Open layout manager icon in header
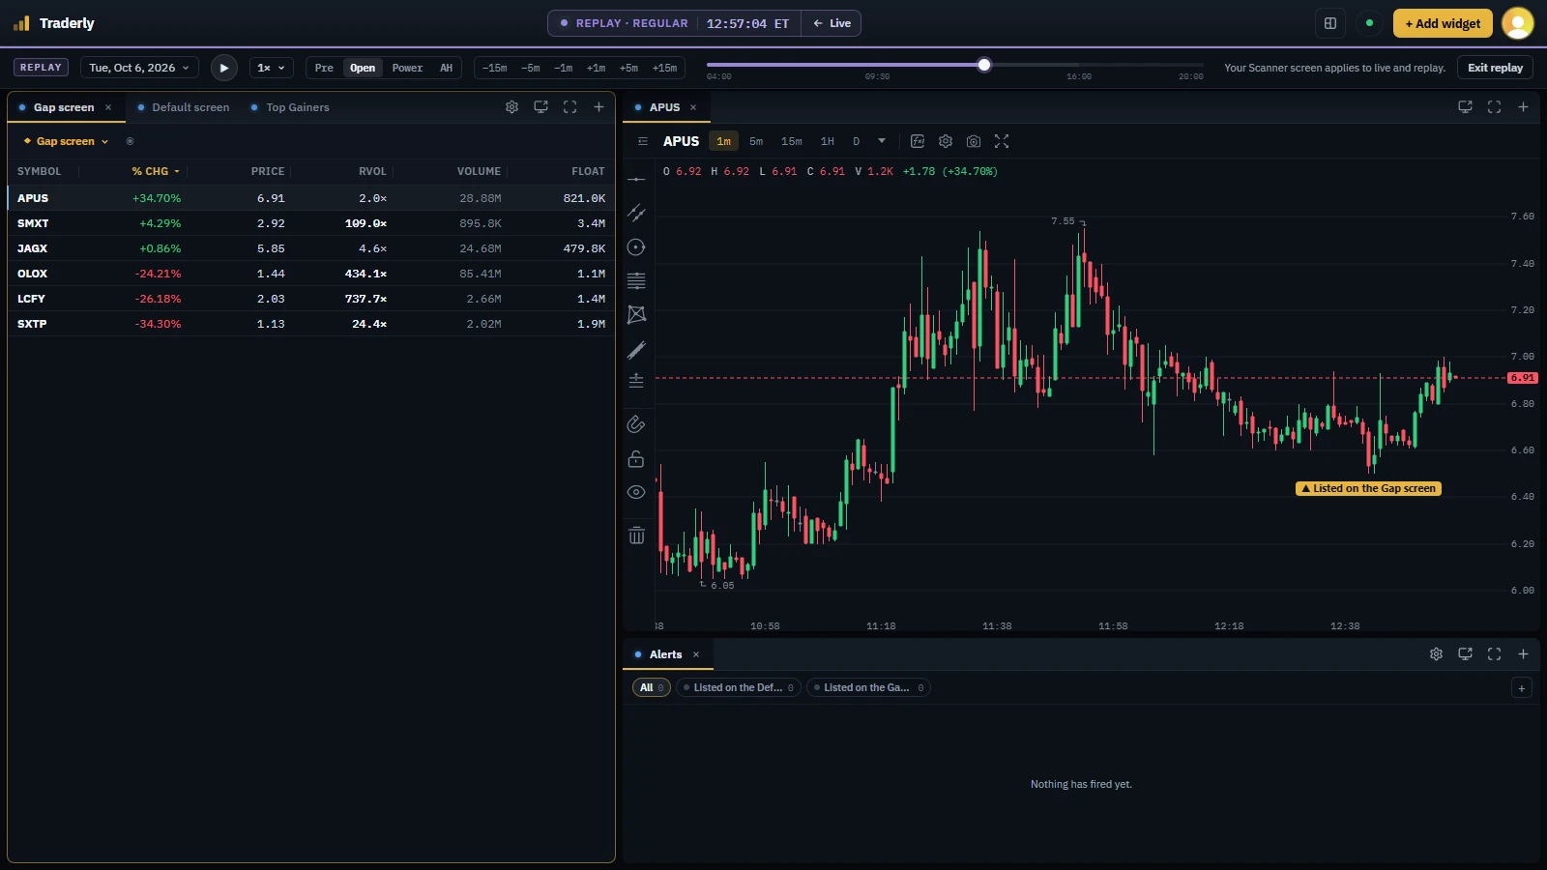Image resolution: width=1547 pixels, height=870 pixels. [1330, 23]
